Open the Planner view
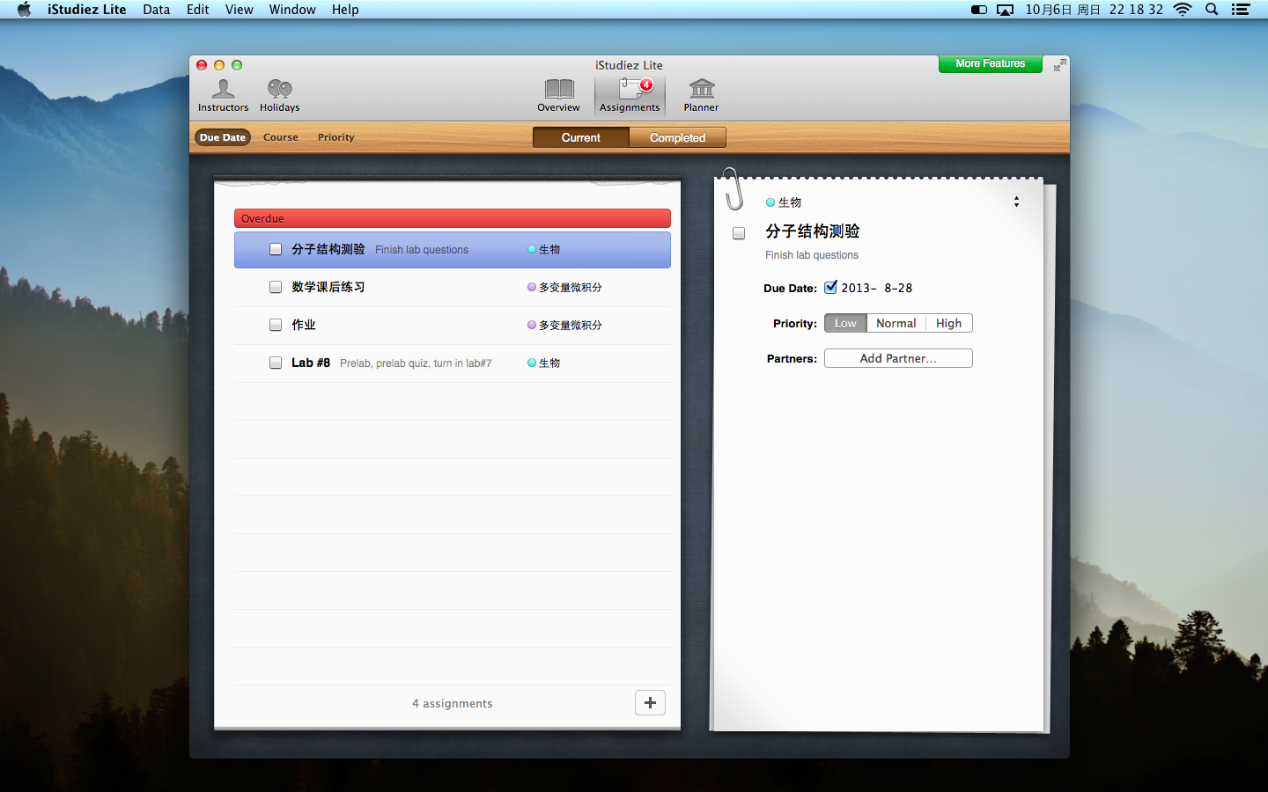 click(x=701, y=96)
